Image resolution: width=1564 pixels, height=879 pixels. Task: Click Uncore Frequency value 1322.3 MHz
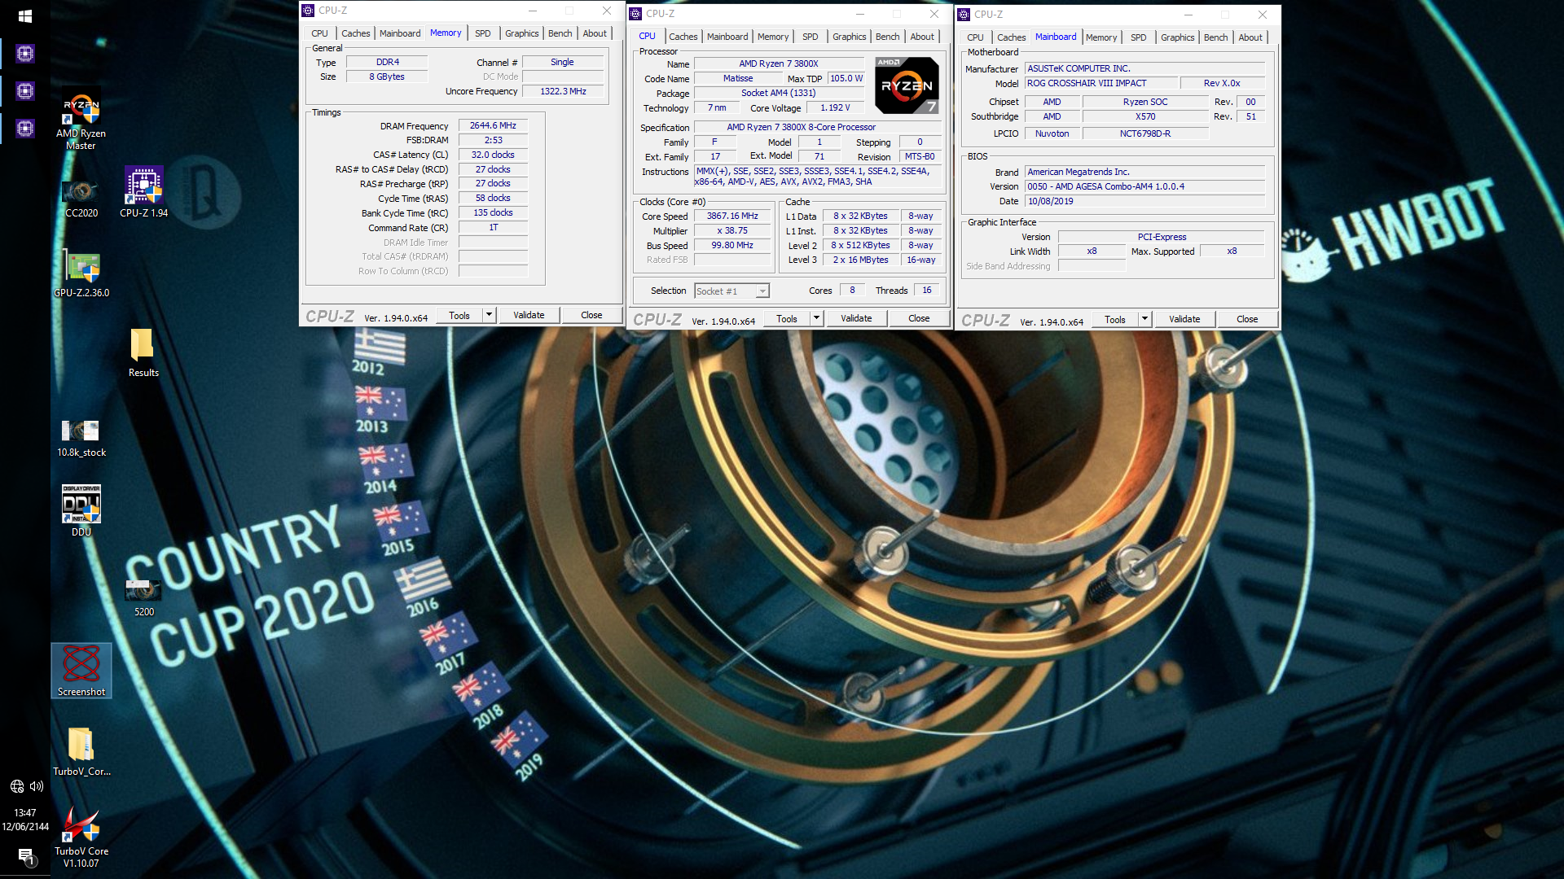coord(563,92)
